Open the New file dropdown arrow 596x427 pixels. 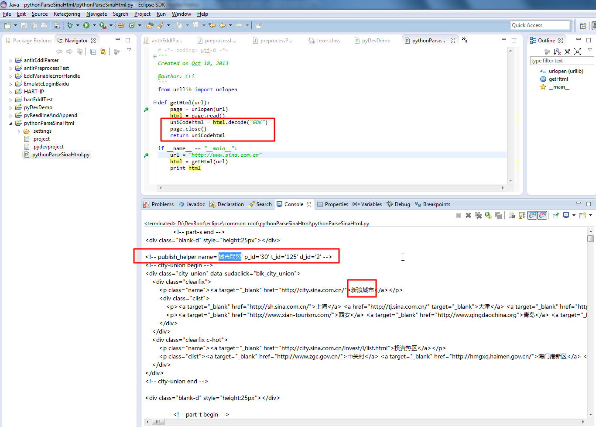(15, 25)
